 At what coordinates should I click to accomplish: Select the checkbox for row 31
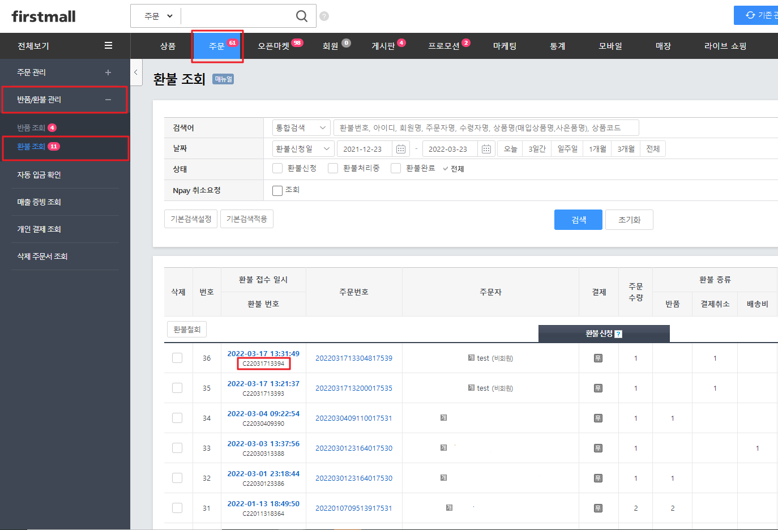click(177, 508)
